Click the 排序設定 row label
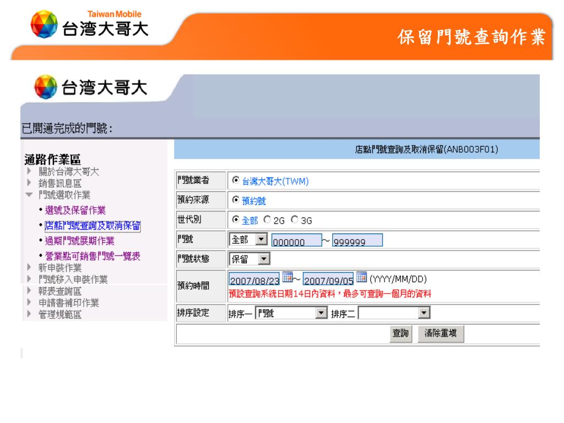The image size is (564, 423). point(193,313)
